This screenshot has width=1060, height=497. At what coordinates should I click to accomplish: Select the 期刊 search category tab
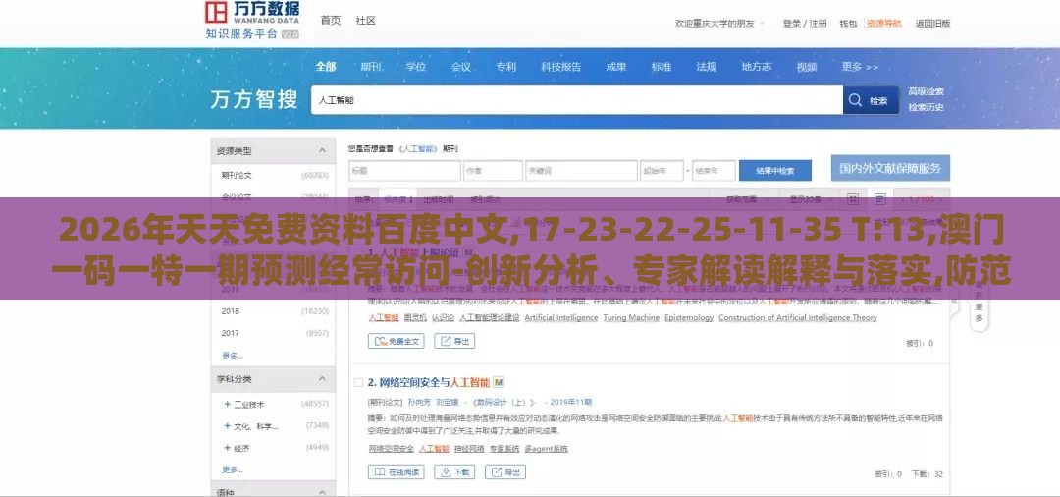click(x=370, y=66)
